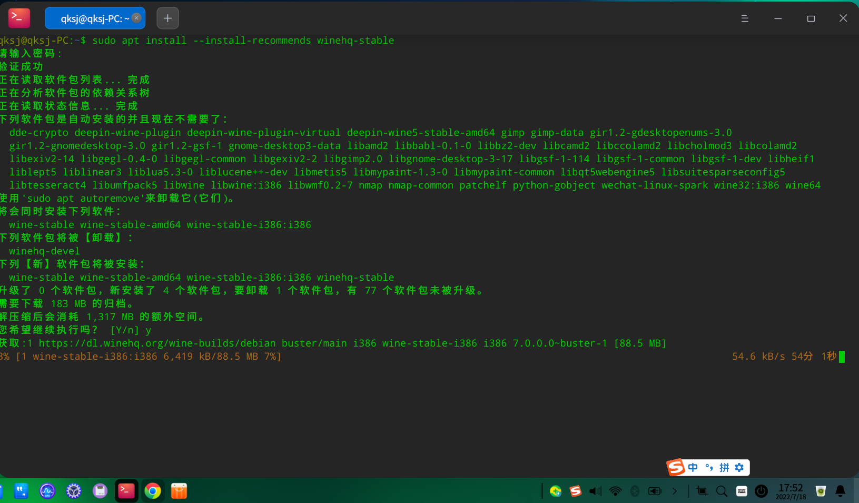
Task: Open Google Chrome from the dock
Action: 153,491
